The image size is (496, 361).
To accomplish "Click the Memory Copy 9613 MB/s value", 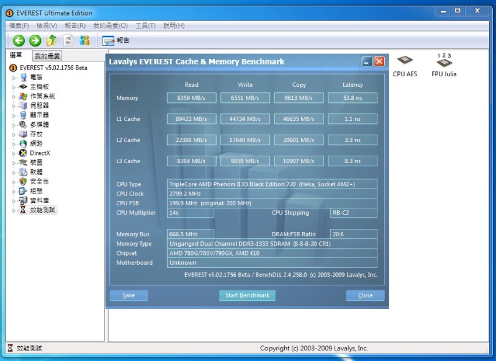I will 299,98.
